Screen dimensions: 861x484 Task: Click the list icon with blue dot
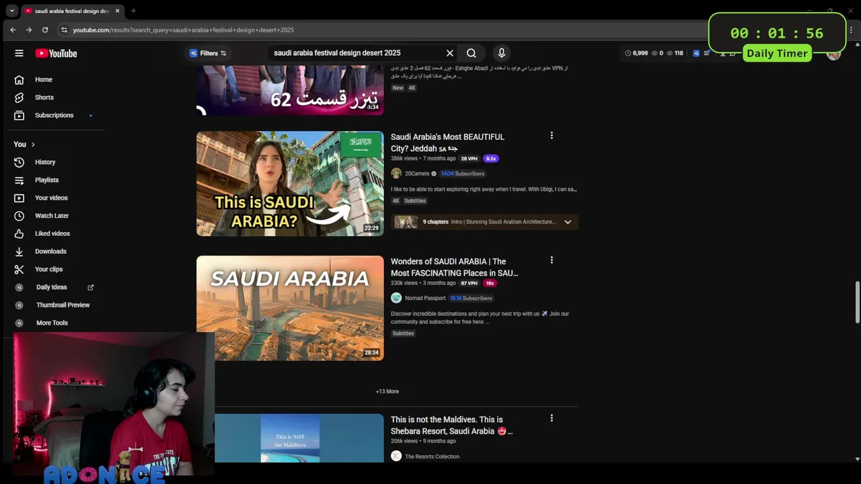pos(706,53)
